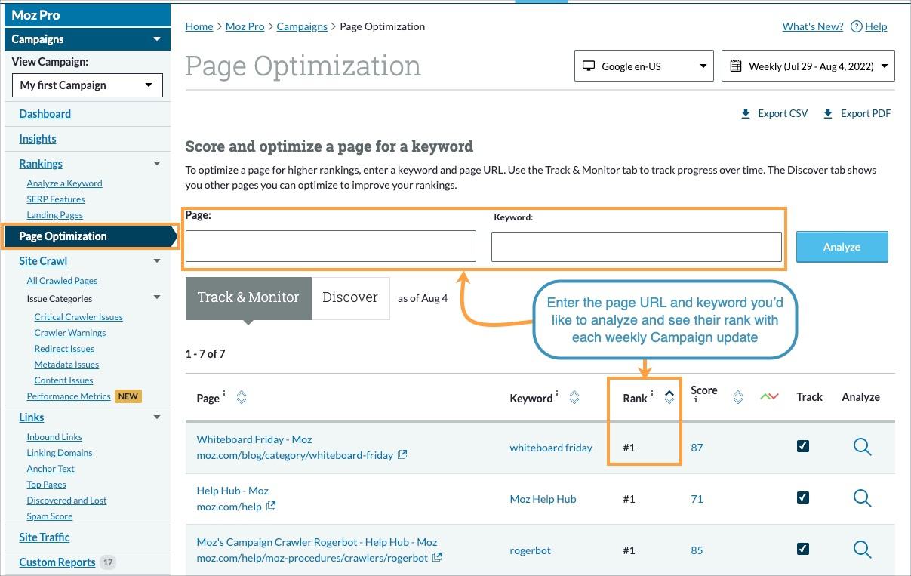This screenshot has width=911, height=576.
Task: Click the Analyze magnifier for Whiteboard Friday row
Action: click(x=862, y=447)
